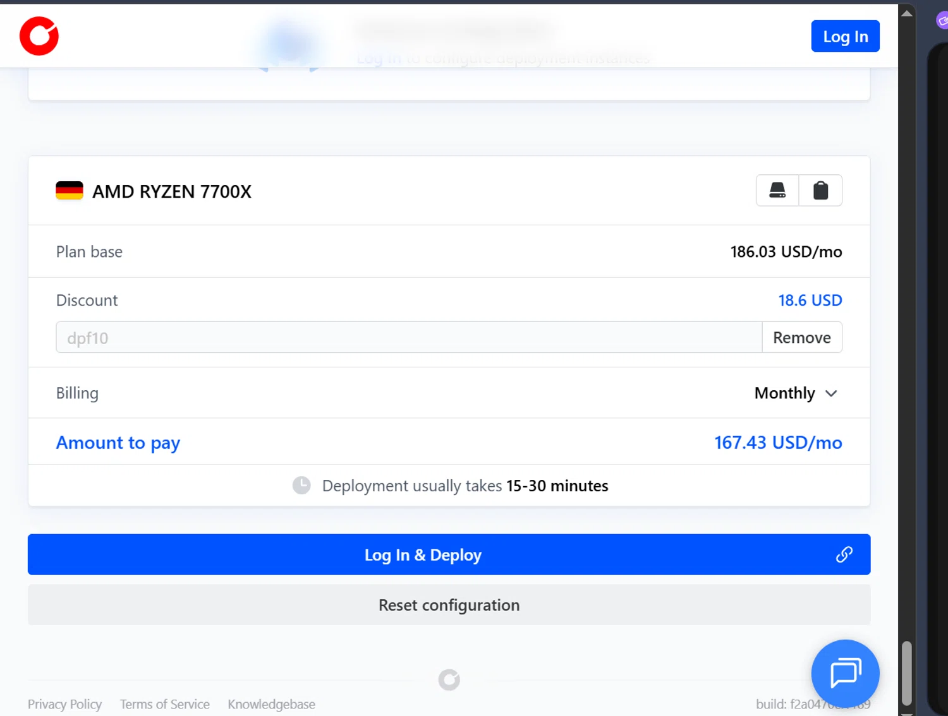Screen dimensions: 948x716
Task: Click the 186.03 USD/mo plan price
Action: [786, 252]
